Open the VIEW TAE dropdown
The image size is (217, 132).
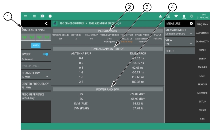[180, 42]
